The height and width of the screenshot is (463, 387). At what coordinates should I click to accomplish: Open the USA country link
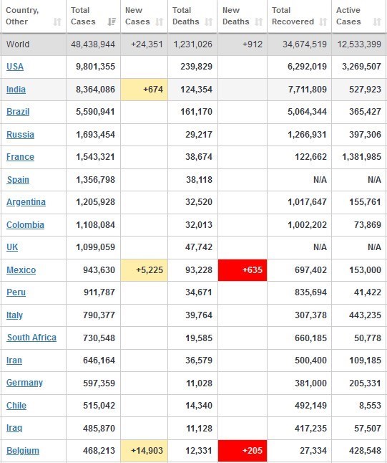click(15, 67)
